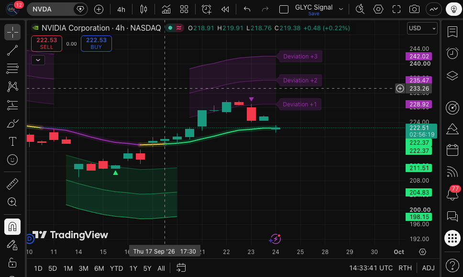This screenshot has height=277, width=463.
Task: Open the layout setup square icon
Action: 284,10
